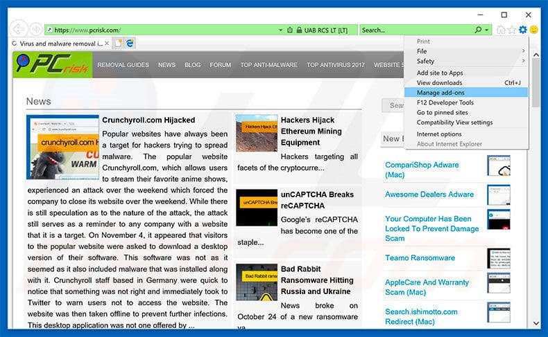Open Compatibility View settings
This screenshot has height=337, width=548.
click(x=466, y=122)
